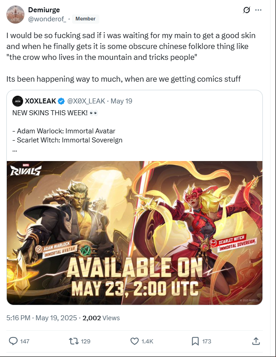Bookmark the post with the bookmark icon
Screen dimensions: 276x357
[195, 341]
